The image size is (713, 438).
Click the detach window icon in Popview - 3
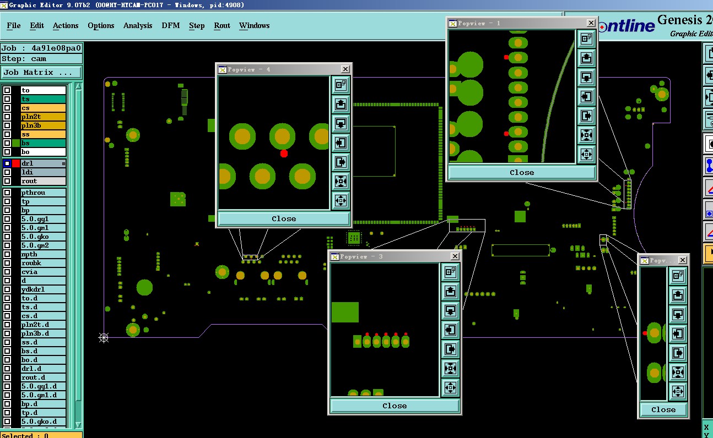tap(451, 271)
